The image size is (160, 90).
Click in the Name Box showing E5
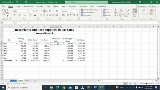point(6,23)
